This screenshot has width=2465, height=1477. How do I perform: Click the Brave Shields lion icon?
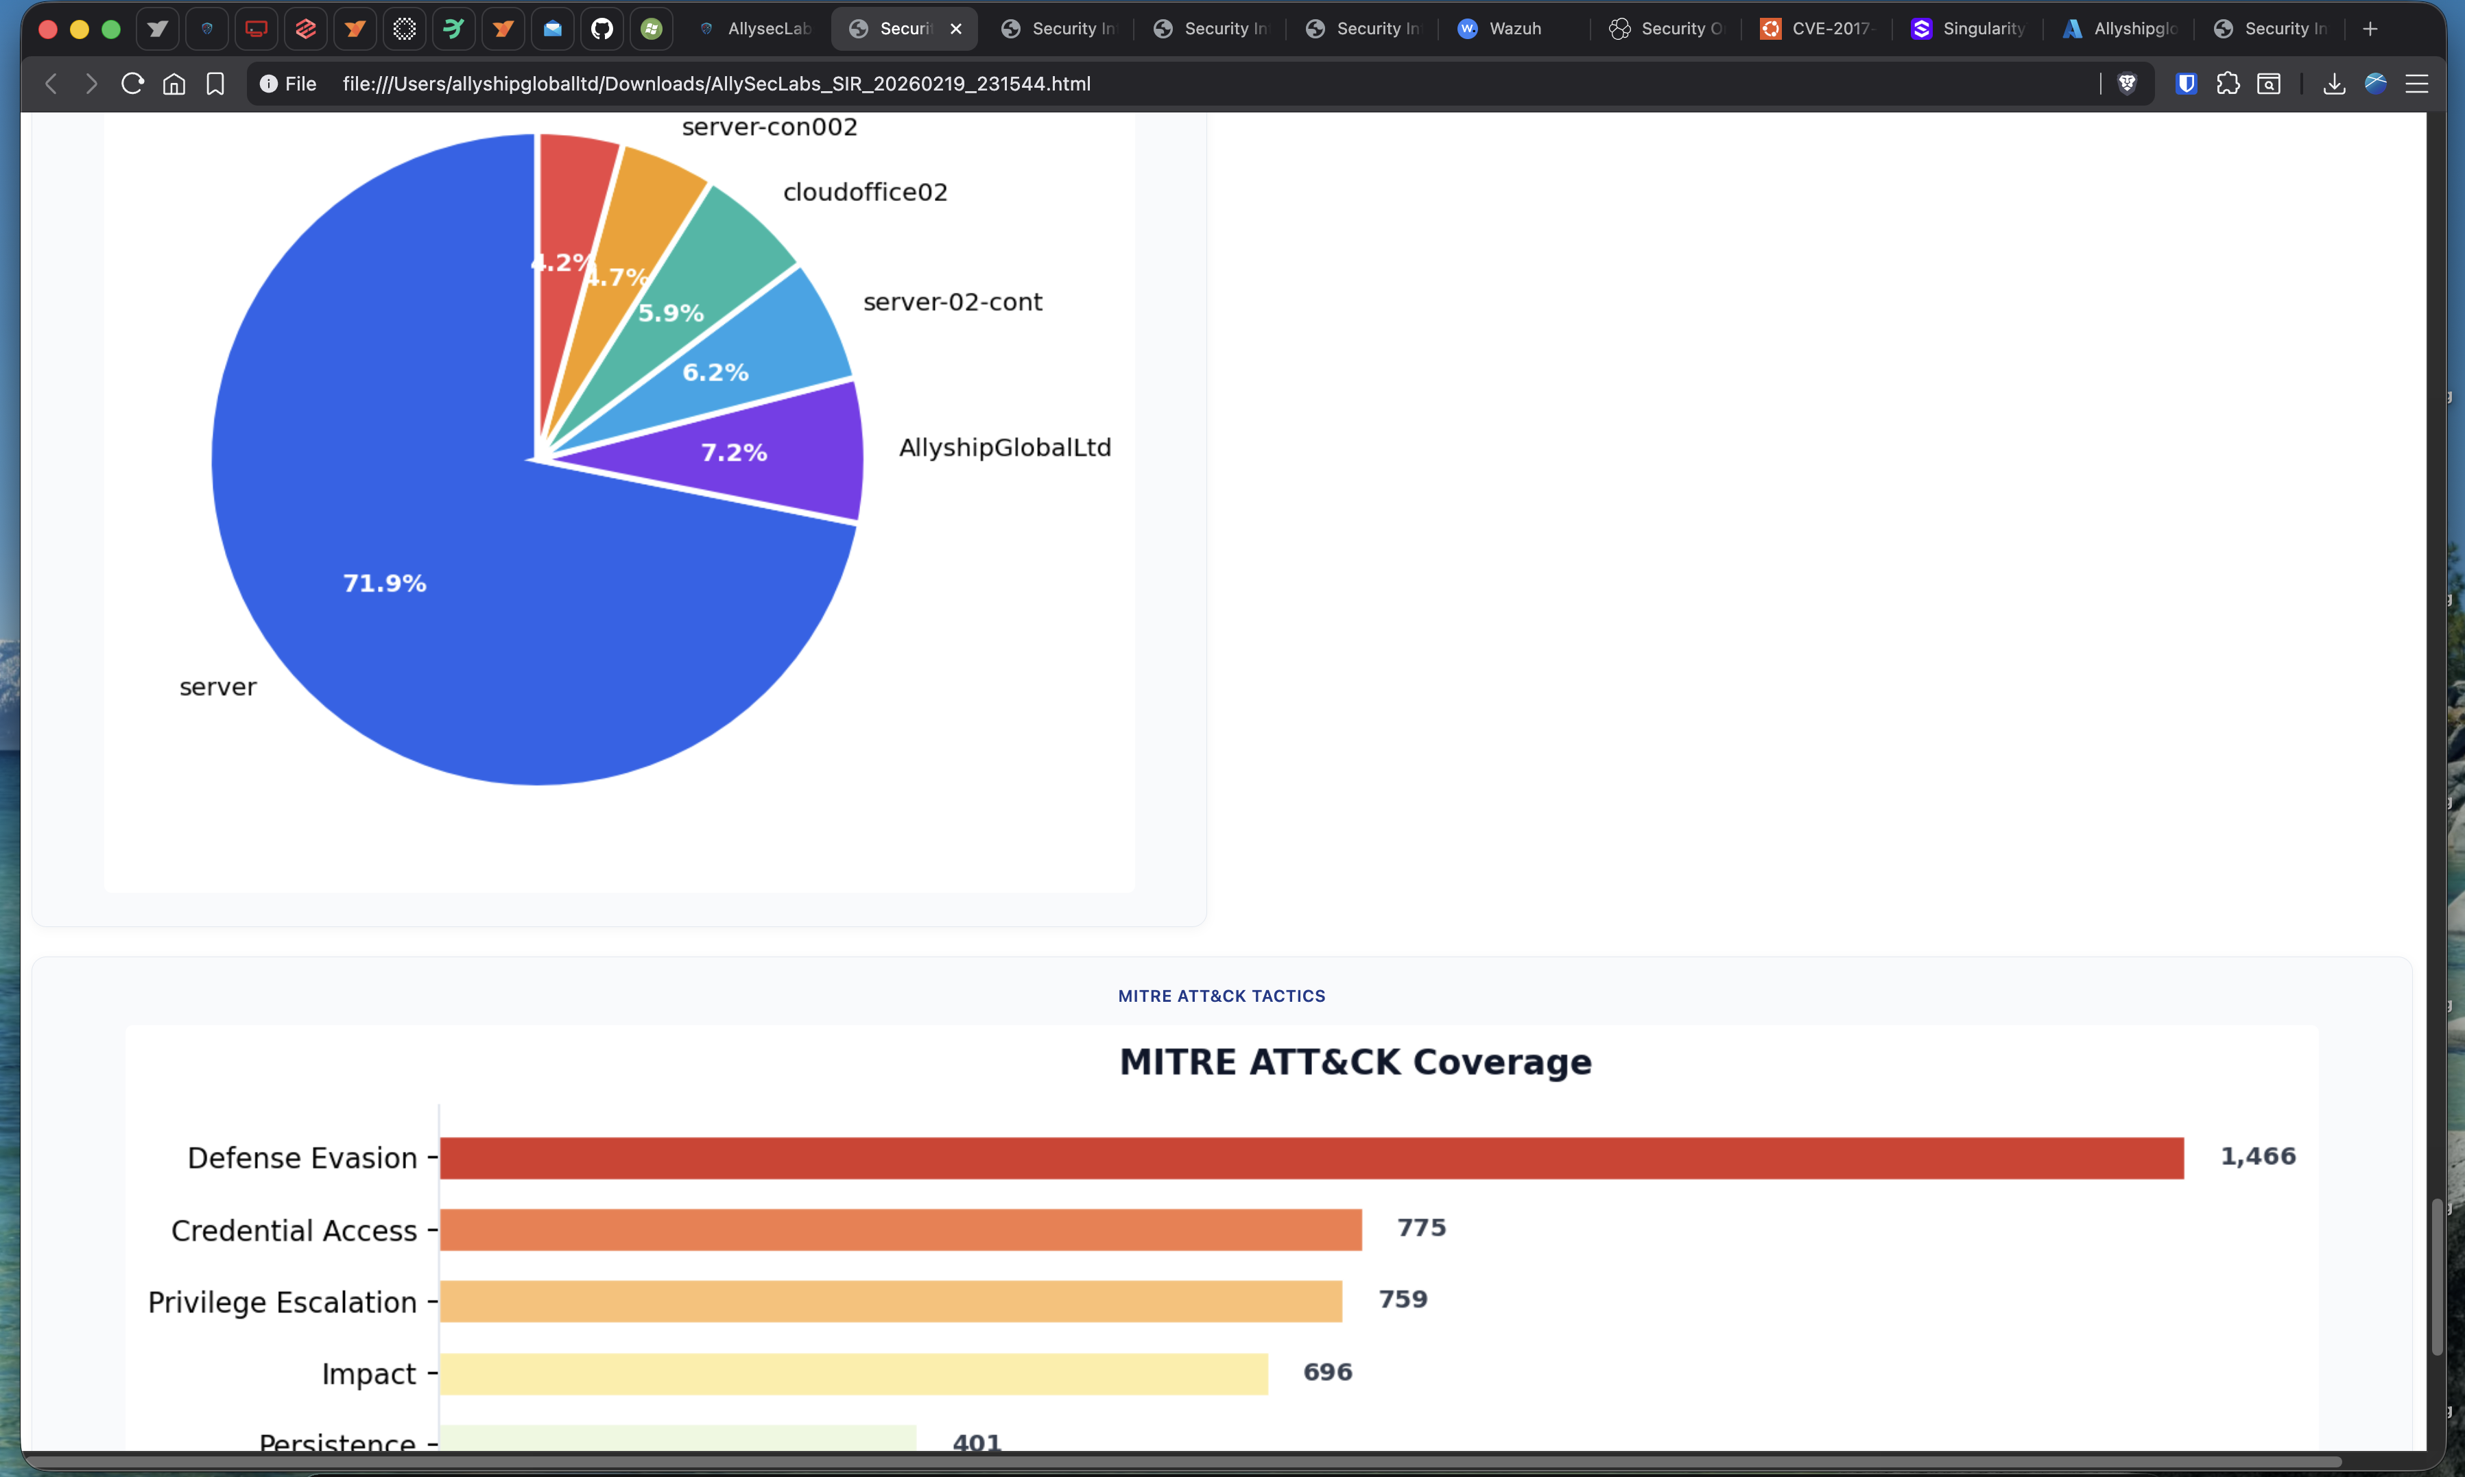2126,84
